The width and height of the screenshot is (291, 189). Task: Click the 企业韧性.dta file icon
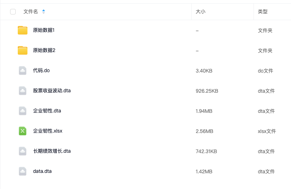[23, 111]
